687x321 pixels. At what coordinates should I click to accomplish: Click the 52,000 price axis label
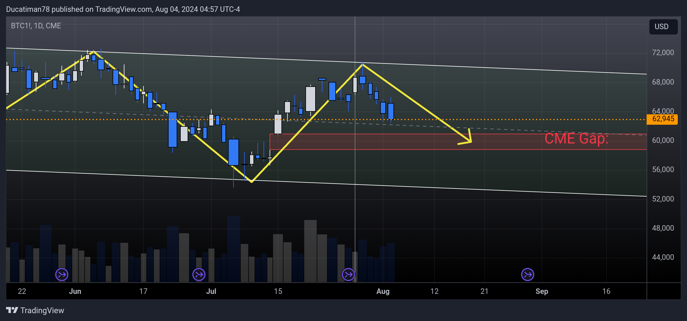click(663, 199)
